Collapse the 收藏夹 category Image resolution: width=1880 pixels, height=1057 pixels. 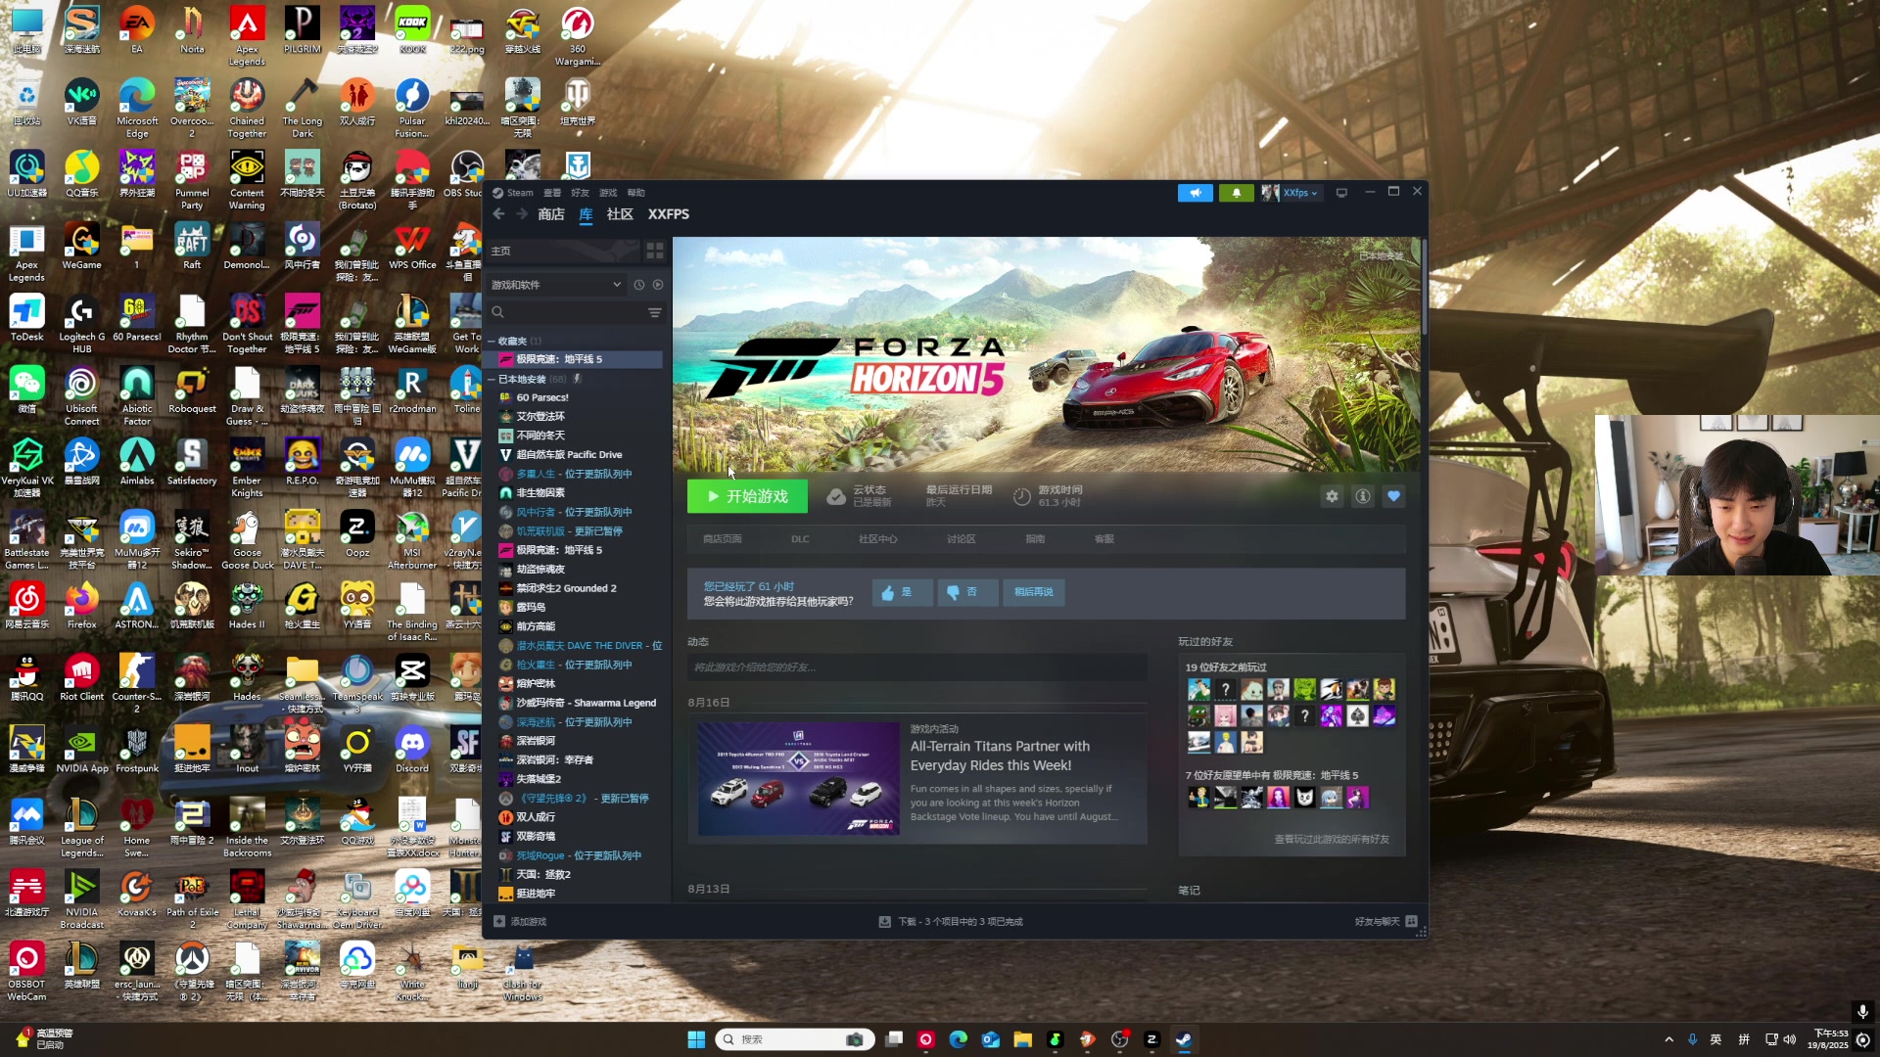492,342
